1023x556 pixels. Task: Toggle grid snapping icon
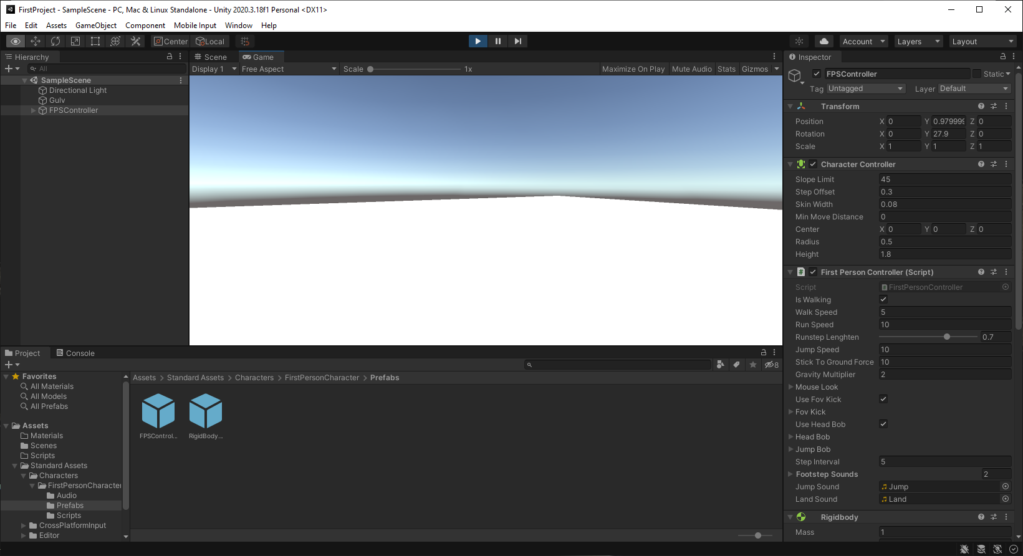tap(245, 41)
